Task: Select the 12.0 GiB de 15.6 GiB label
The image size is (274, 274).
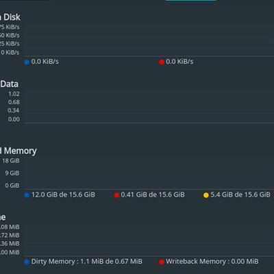Action: [63, 195]
